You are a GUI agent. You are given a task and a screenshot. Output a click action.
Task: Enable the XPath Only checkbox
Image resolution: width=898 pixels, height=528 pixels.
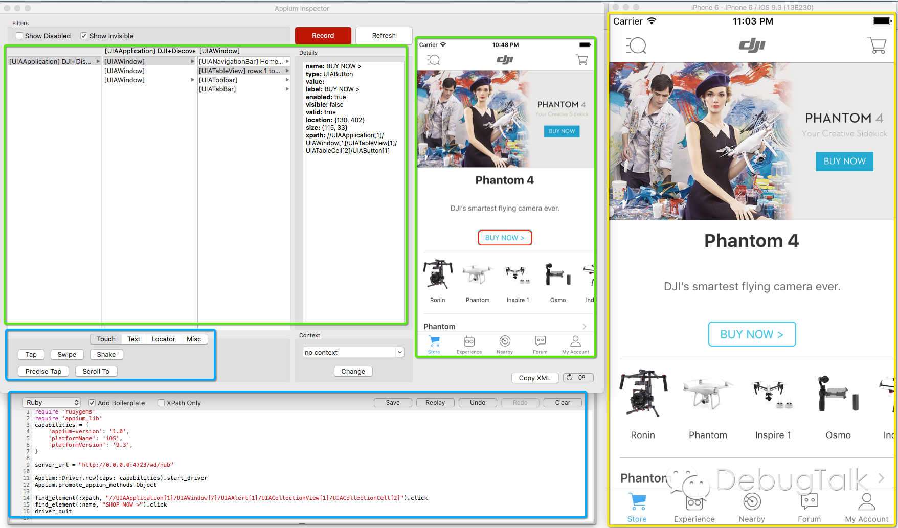click(161, 403)
